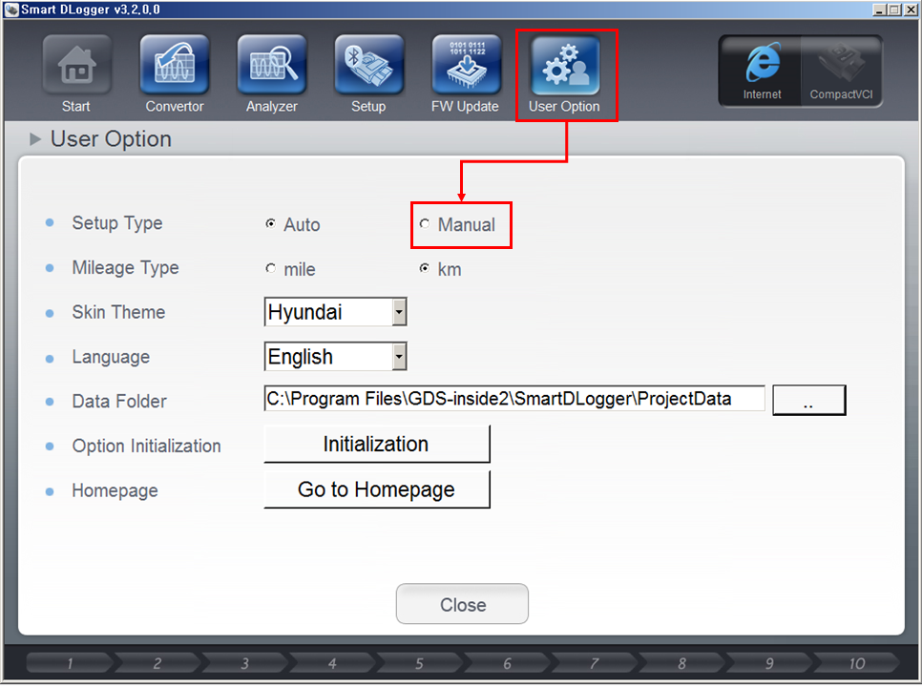Open the Convertor tool
Screen dimensions: 922x687
pos(174,64)
